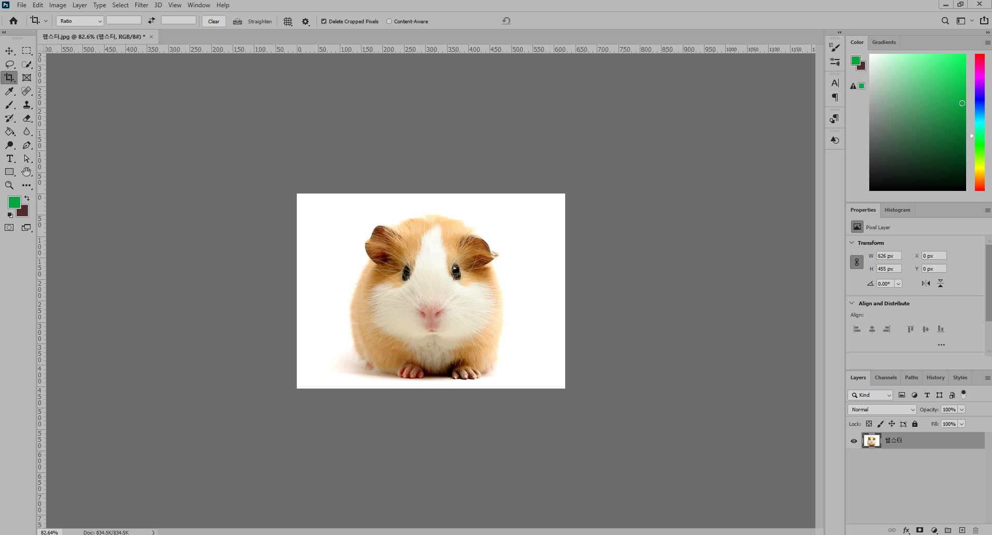
Task: Open additional crop settings gear
Action: [x=306, y=21]
